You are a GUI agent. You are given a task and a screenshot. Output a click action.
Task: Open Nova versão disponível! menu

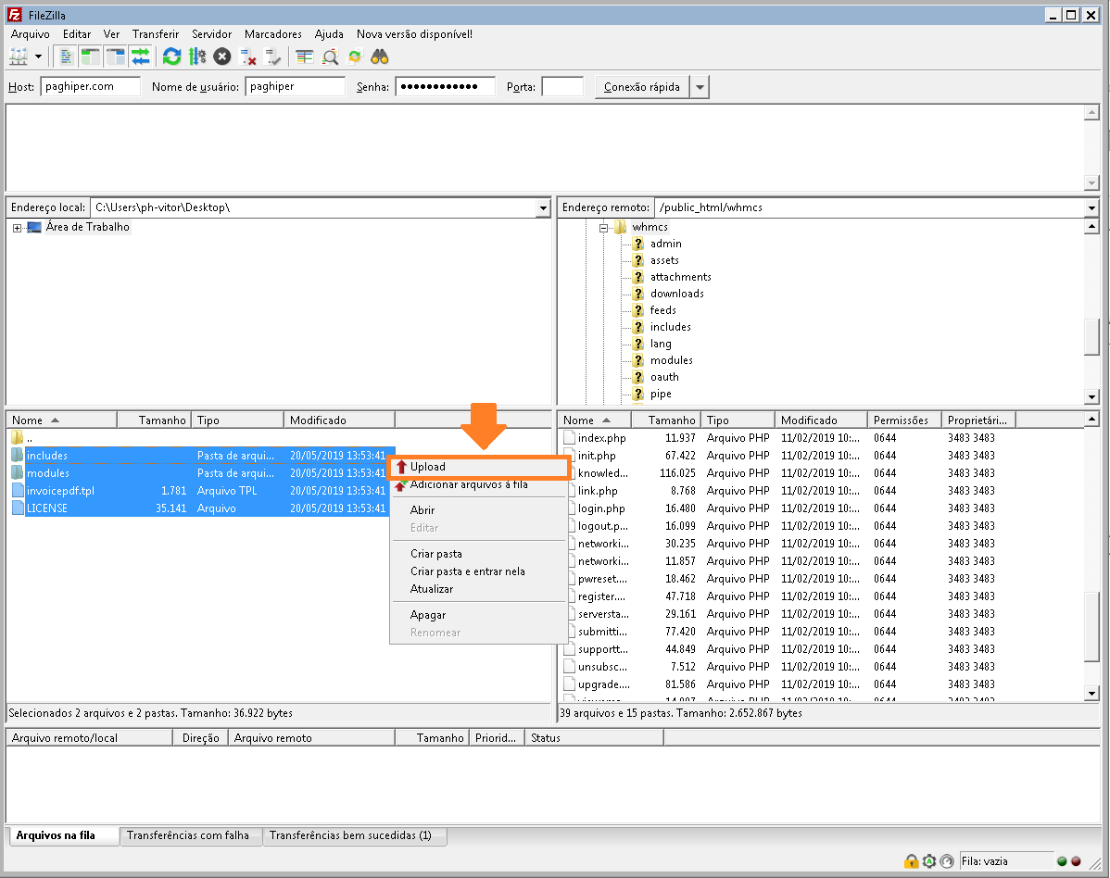point(415,34)
